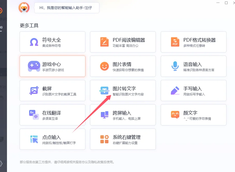Screen dimensions: 235x172
Task: Launch the 截屏 screenshot OCR tool
Action: coord(52,90)
